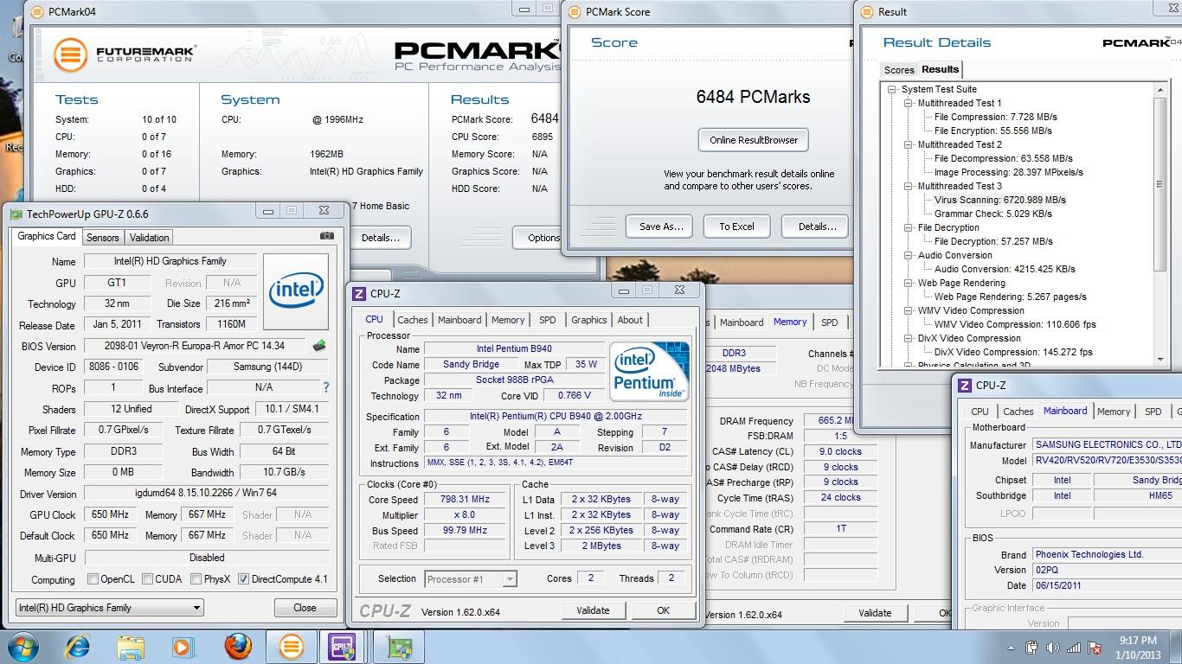Uncheck the DirectCompute 4.1 checkbox
This screenshot has height=664, width=1182.
[x=243, y=579]
